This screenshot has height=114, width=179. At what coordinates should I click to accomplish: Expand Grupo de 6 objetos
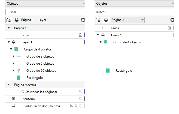pos(13,64)
